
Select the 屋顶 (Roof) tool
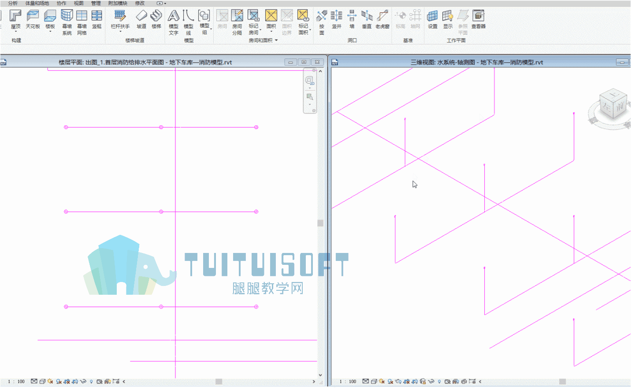[x=15, y=21]
